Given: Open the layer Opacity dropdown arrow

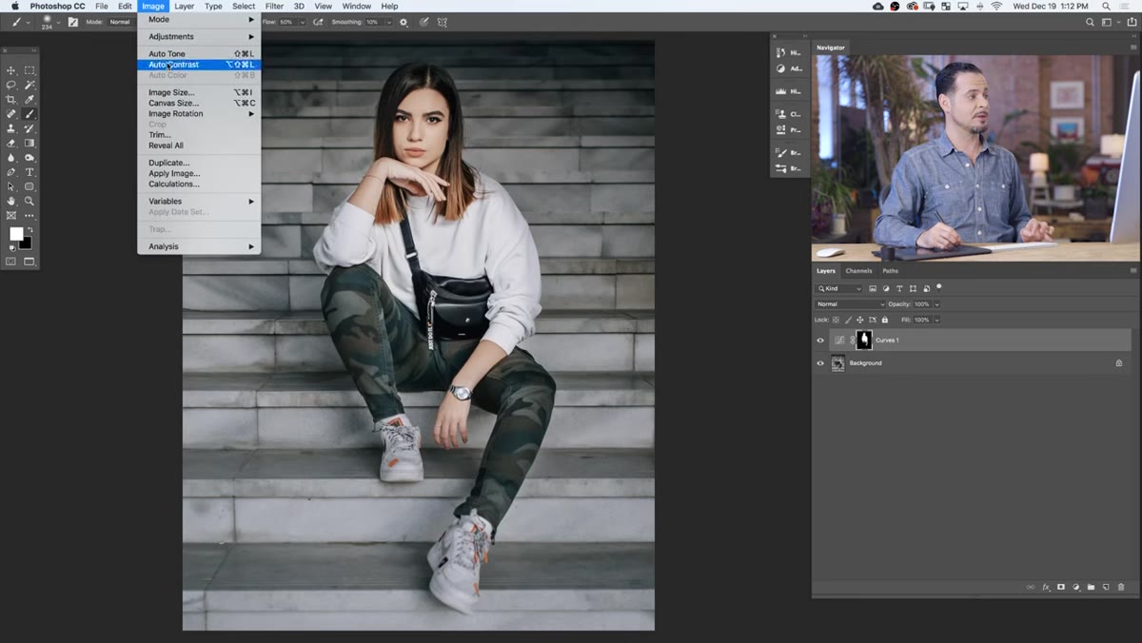Looking at the screenshot, I should 936,304.
